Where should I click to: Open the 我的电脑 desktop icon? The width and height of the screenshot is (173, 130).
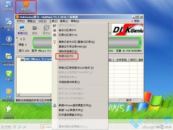(x=9, y=6)
